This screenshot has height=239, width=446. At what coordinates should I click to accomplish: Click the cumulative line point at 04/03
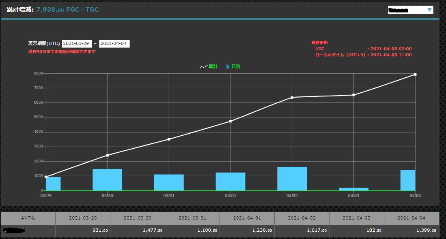353,95
